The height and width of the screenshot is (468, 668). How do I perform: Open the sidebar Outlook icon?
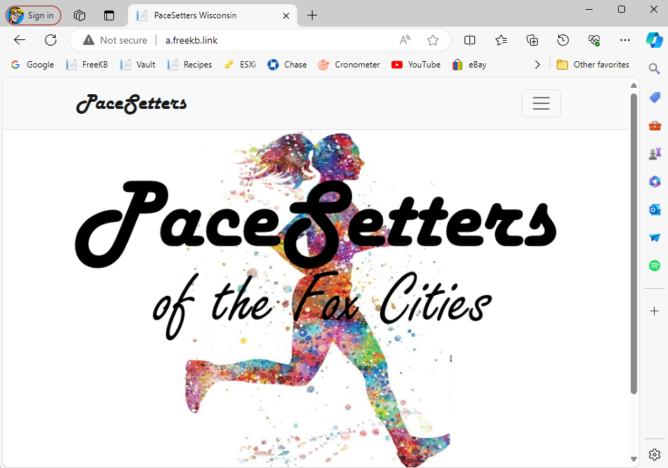(655, 209)
